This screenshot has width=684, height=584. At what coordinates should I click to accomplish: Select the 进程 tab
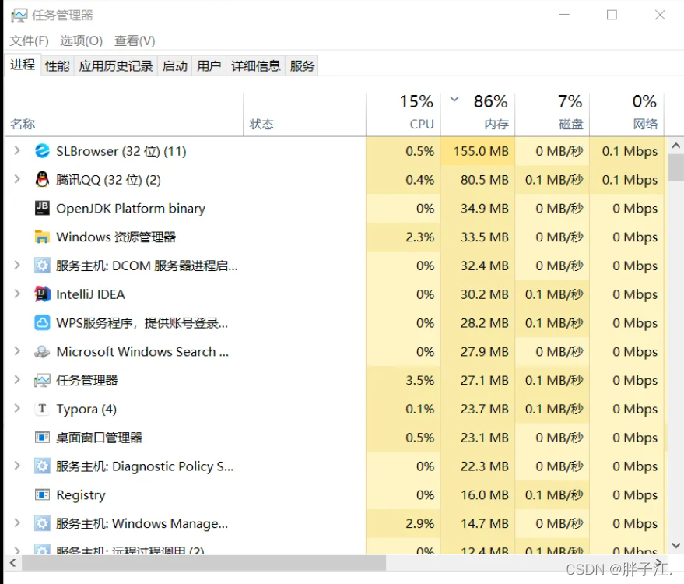coord(23,65)
